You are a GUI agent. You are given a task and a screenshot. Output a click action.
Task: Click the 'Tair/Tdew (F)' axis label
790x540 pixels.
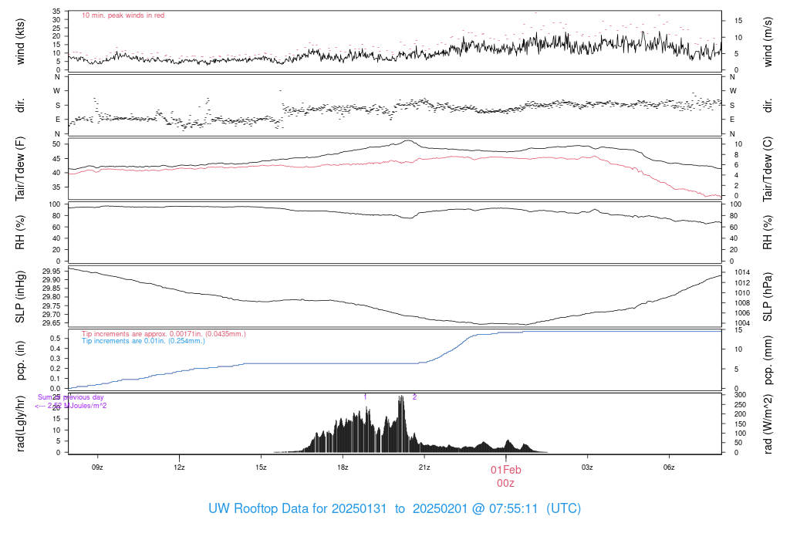click(20, 169)
